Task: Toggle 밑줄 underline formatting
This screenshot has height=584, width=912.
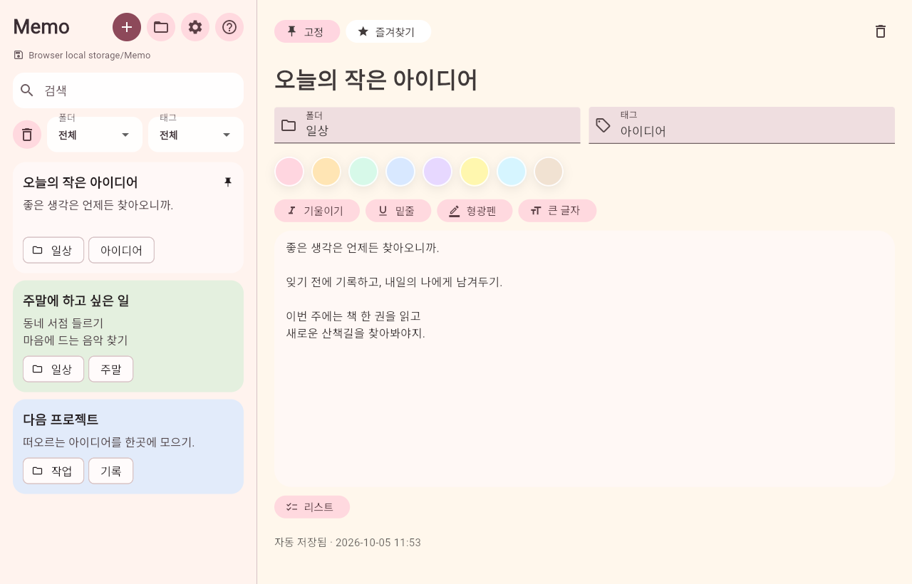Action: tap(398, 211)
